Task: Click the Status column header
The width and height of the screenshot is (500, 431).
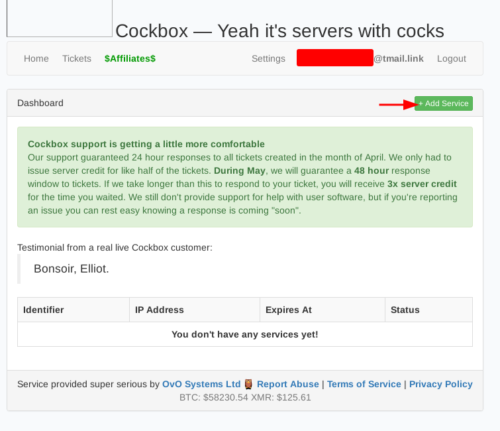Action: click(405, 310)
